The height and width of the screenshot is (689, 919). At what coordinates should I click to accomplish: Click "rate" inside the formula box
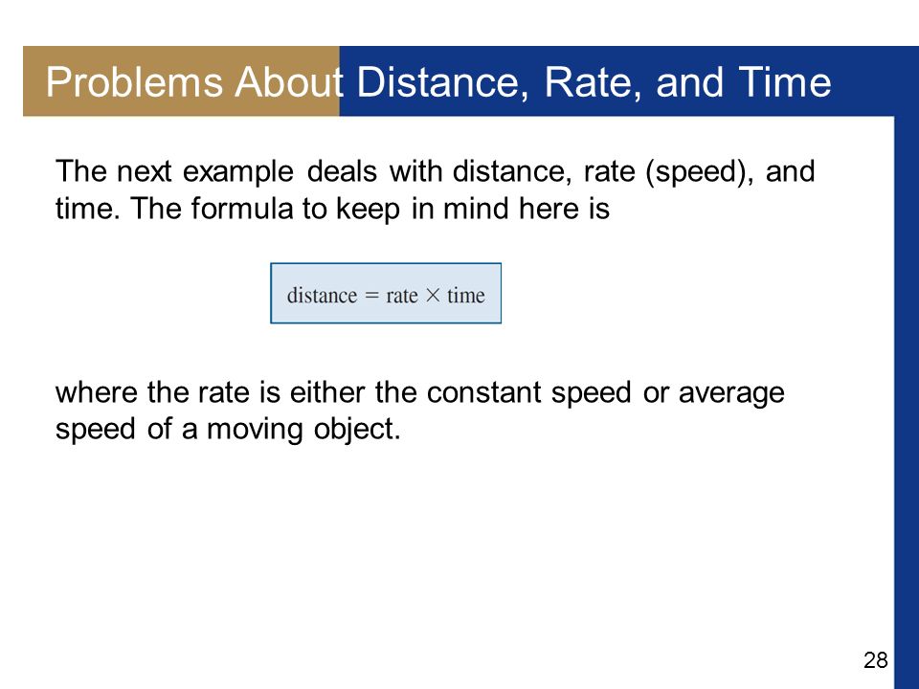(x=402, y=296)
